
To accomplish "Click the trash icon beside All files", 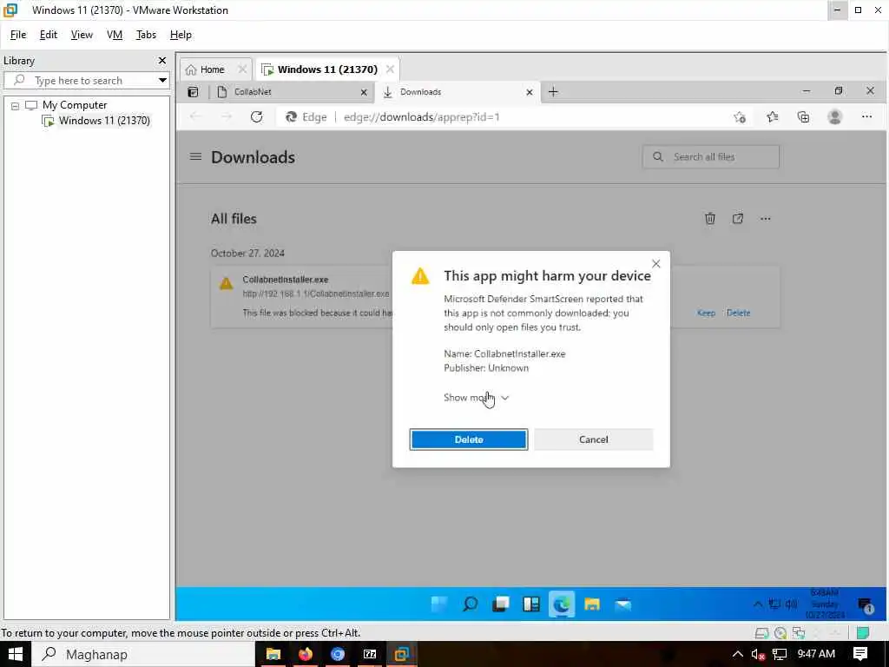I will [x=710, y=218].
